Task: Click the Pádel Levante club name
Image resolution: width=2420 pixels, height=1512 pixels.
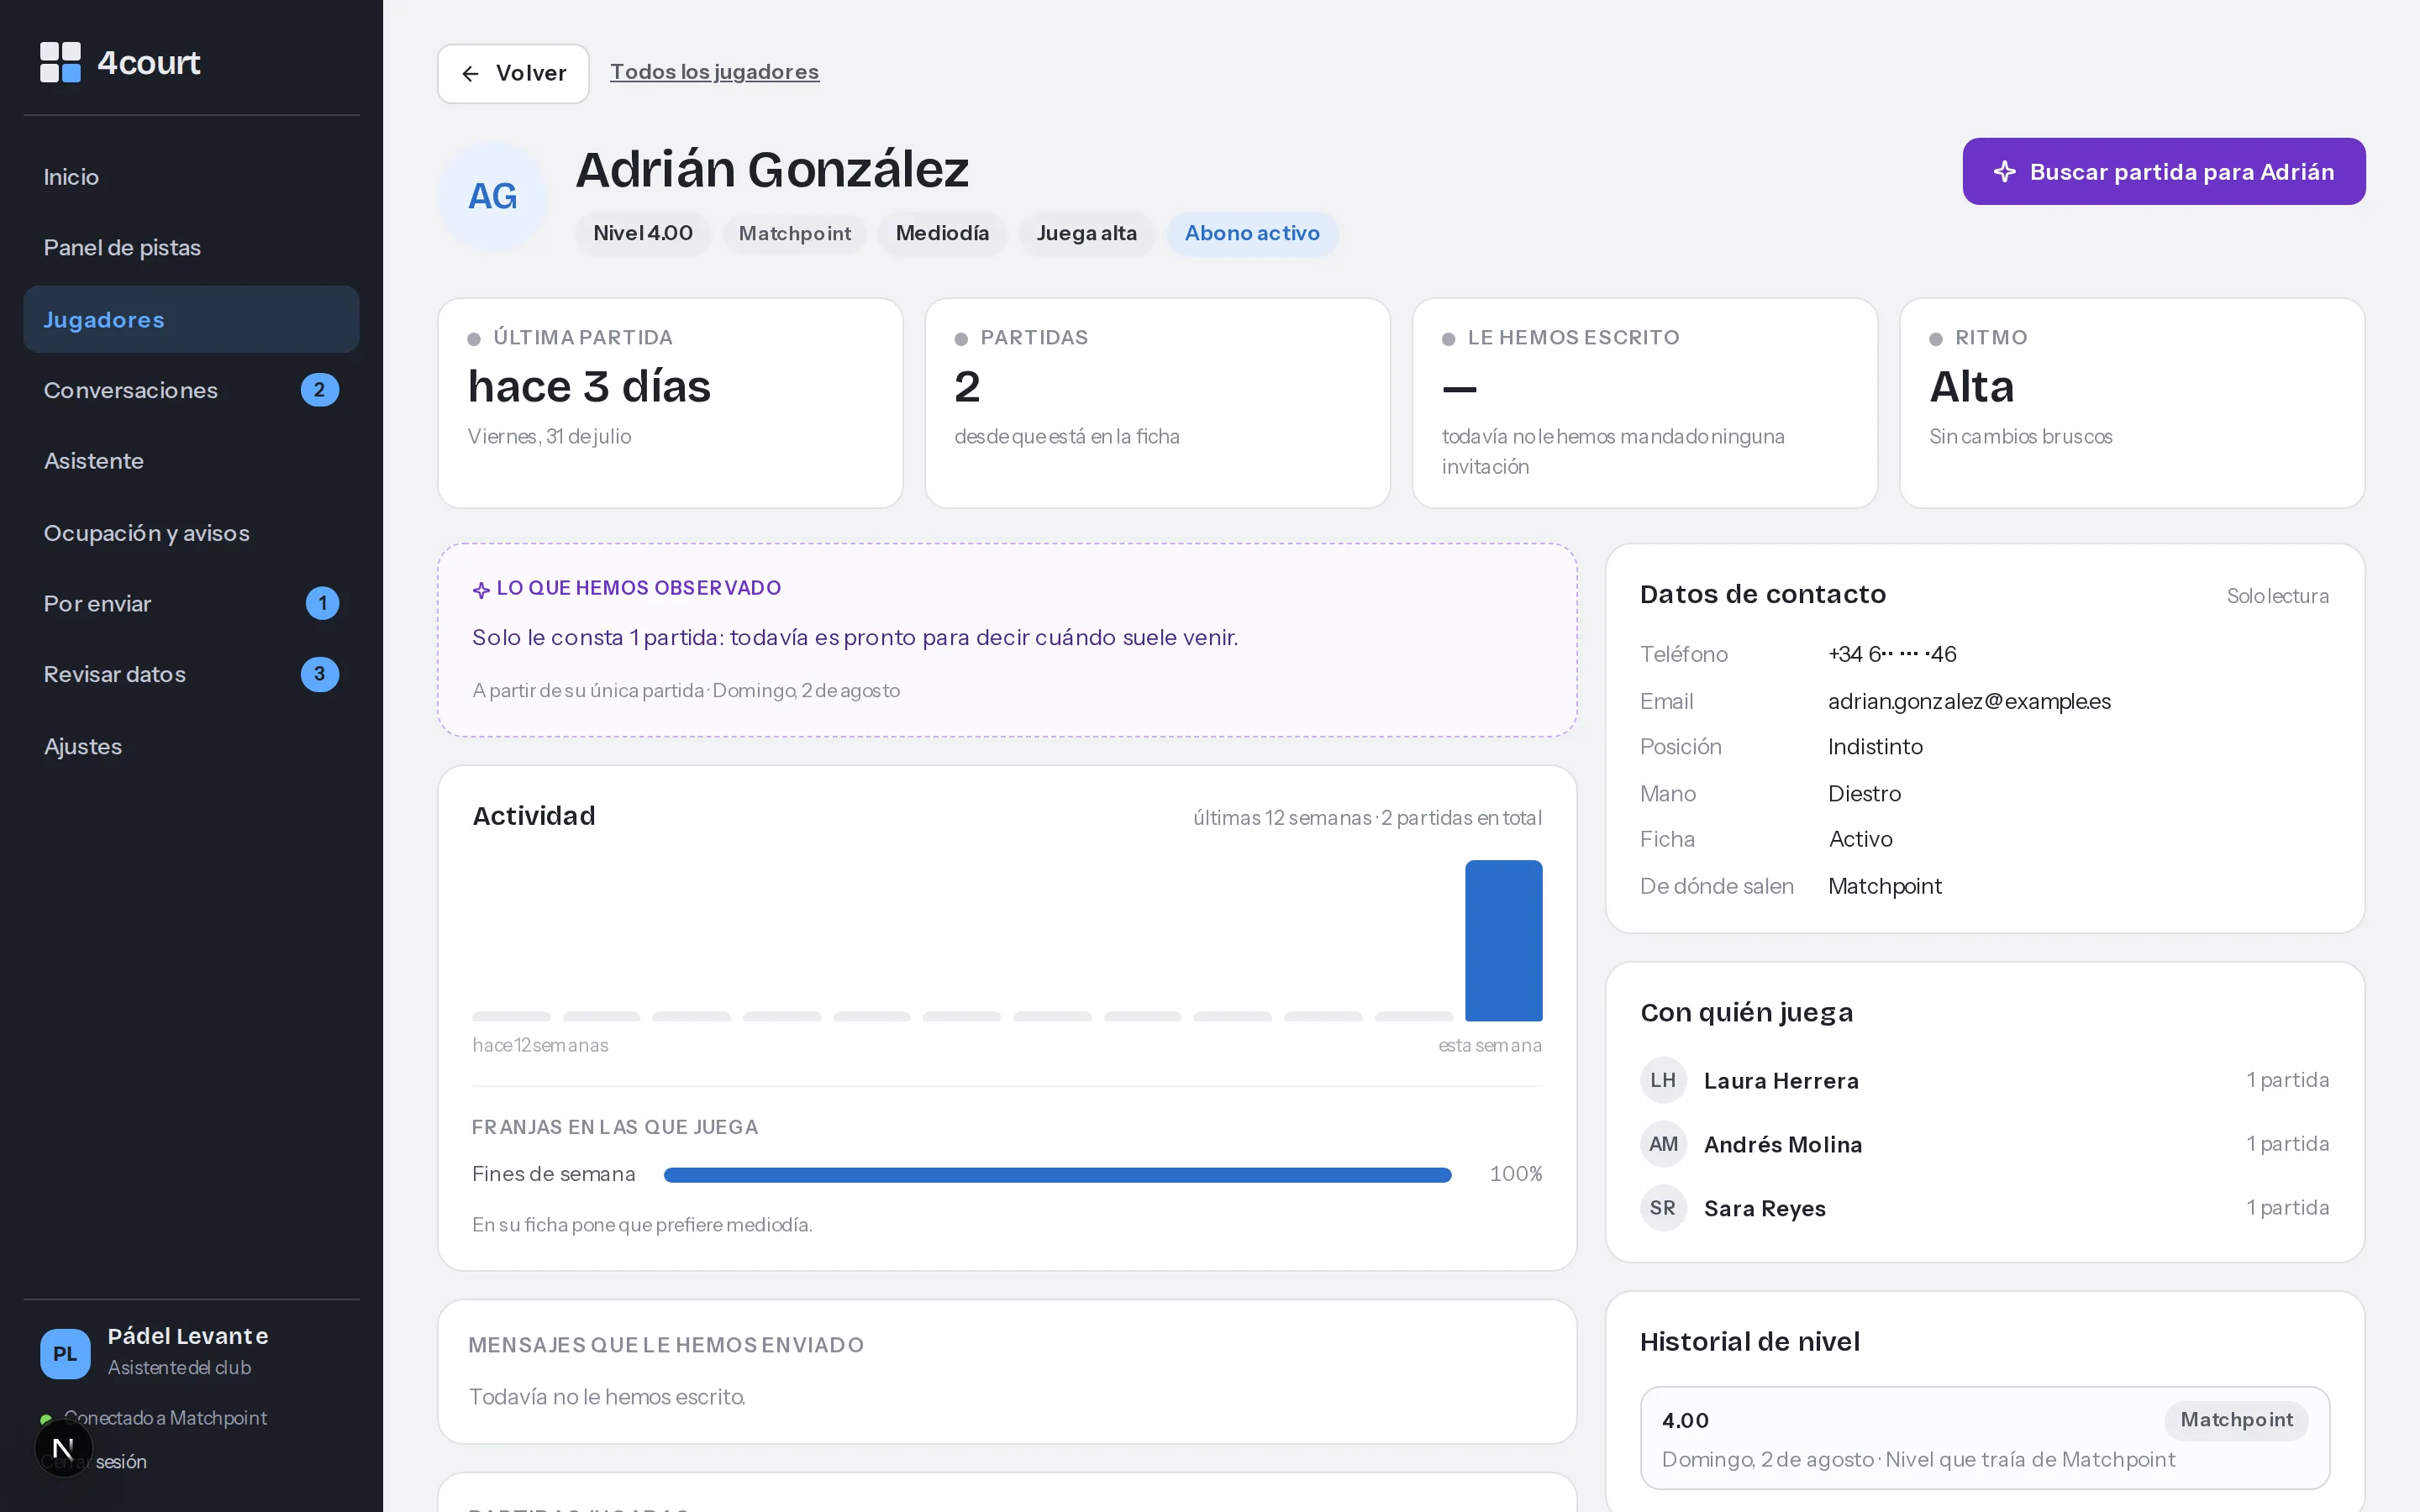Action: 188,1336
